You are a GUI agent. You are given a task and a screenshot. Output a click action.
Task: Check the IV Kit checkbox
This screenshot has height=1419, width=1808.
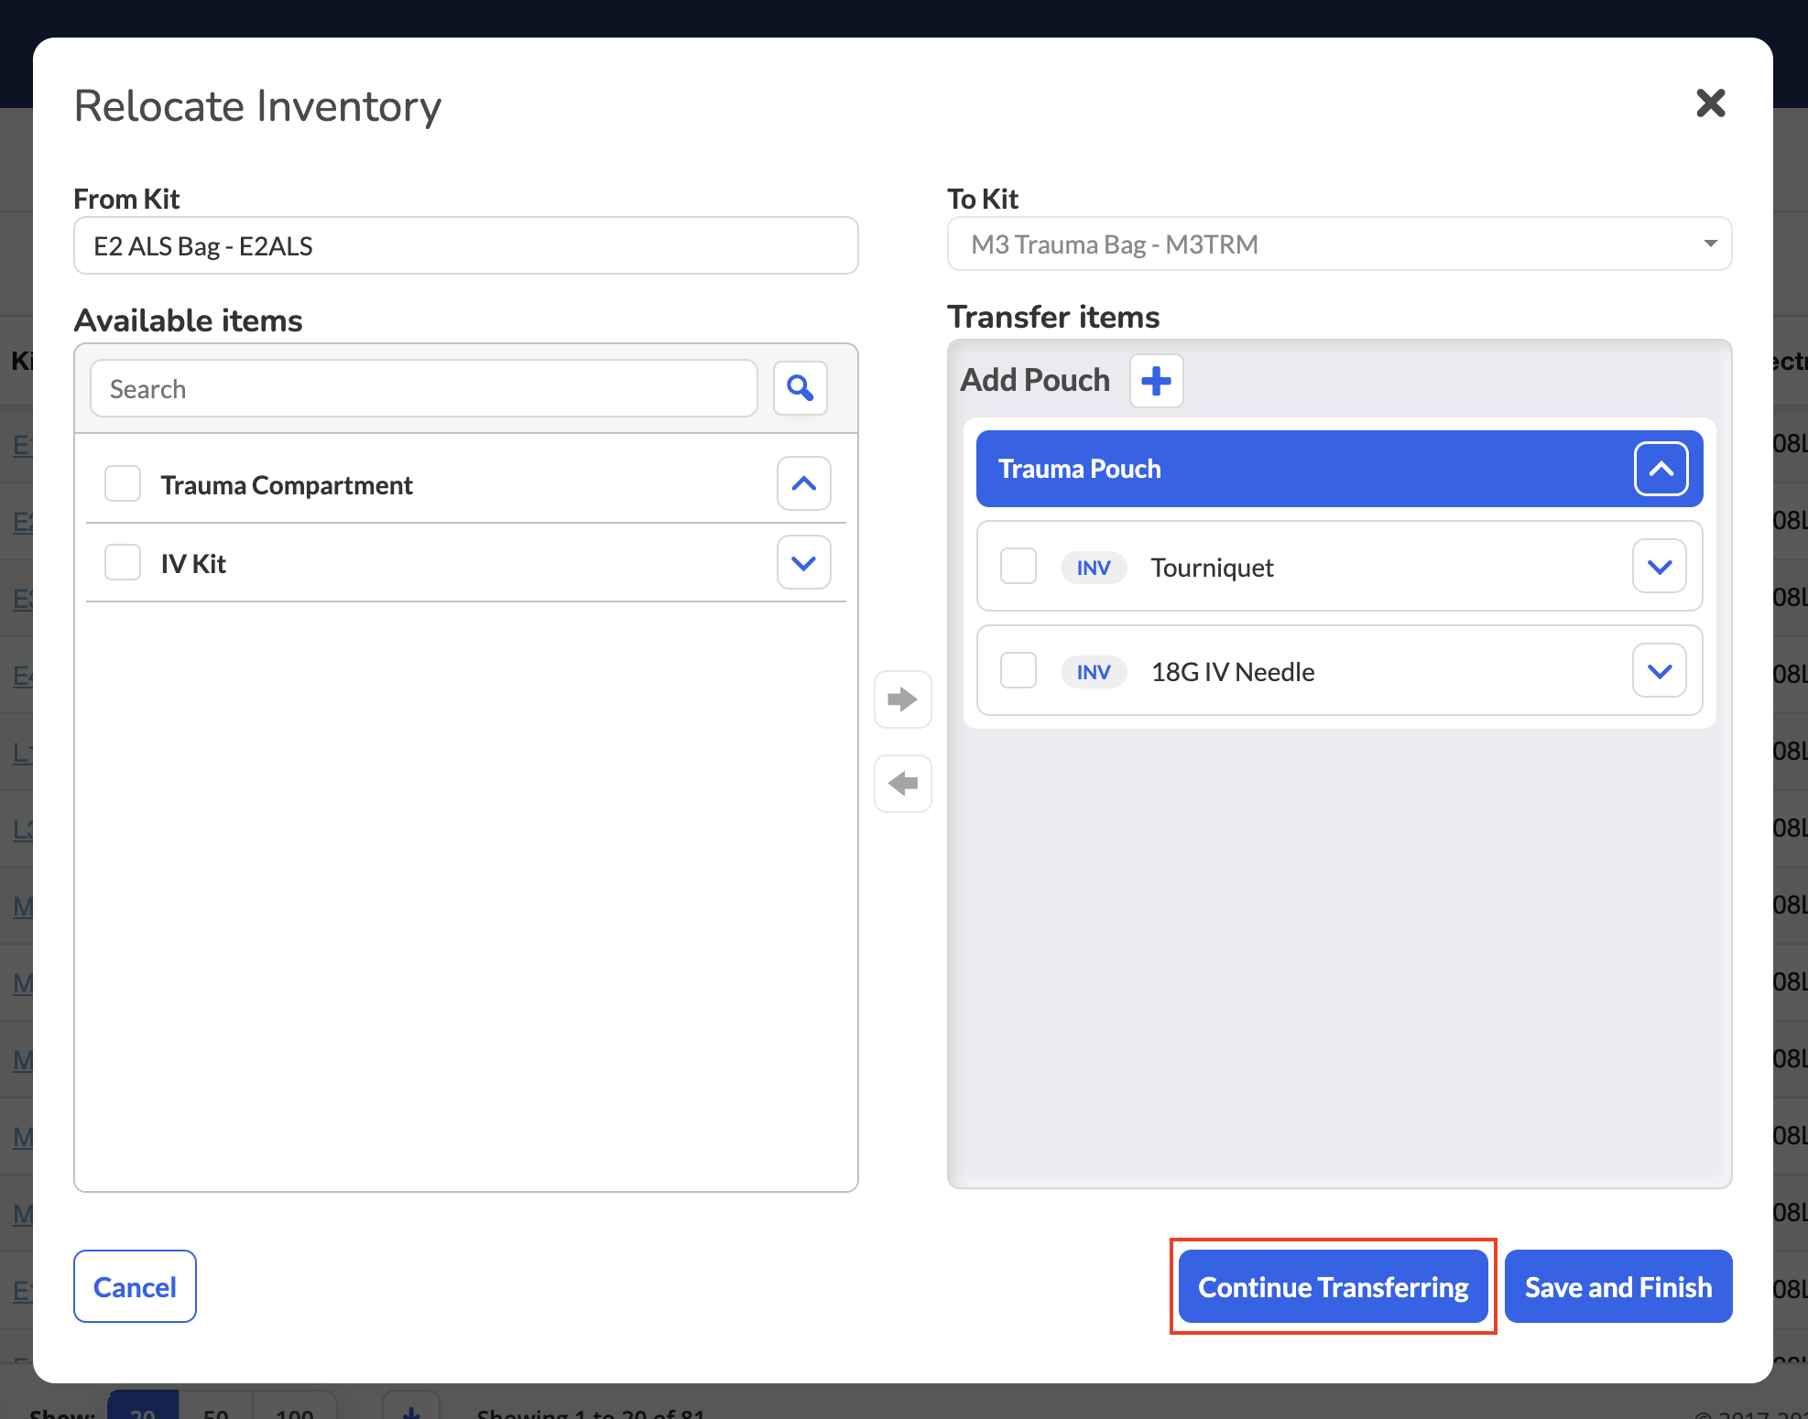tap(123, 562)
